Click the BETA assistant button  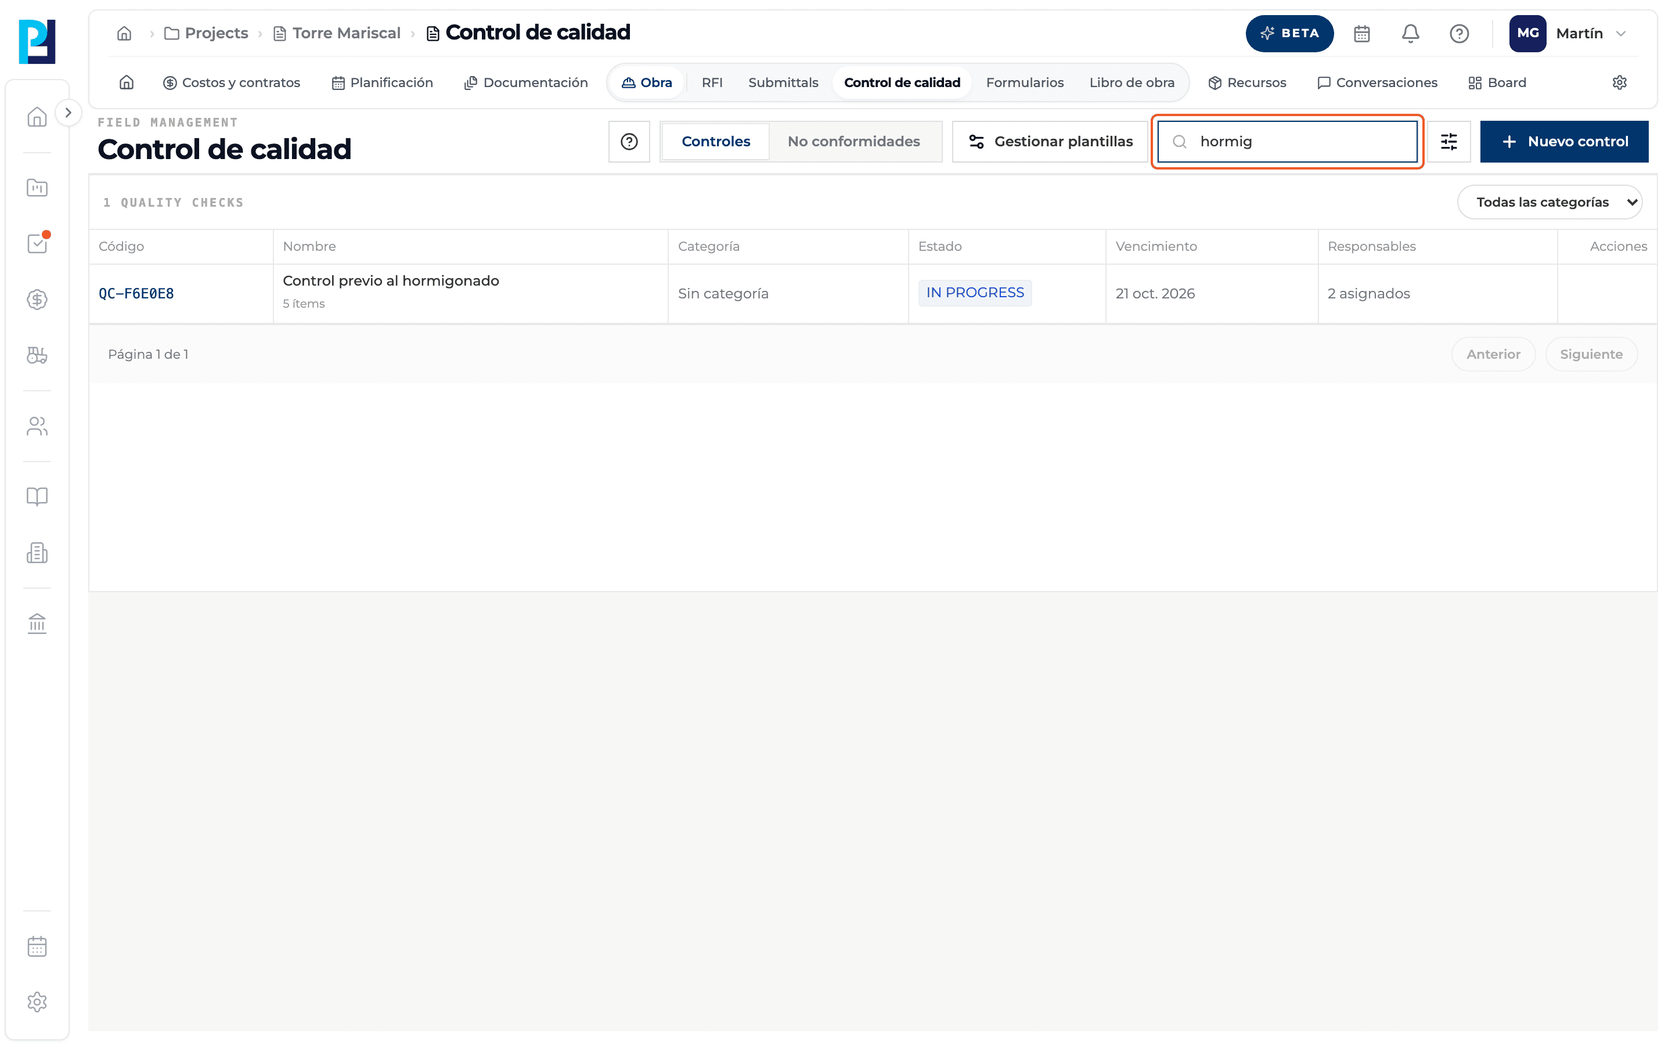point(1289,33)
